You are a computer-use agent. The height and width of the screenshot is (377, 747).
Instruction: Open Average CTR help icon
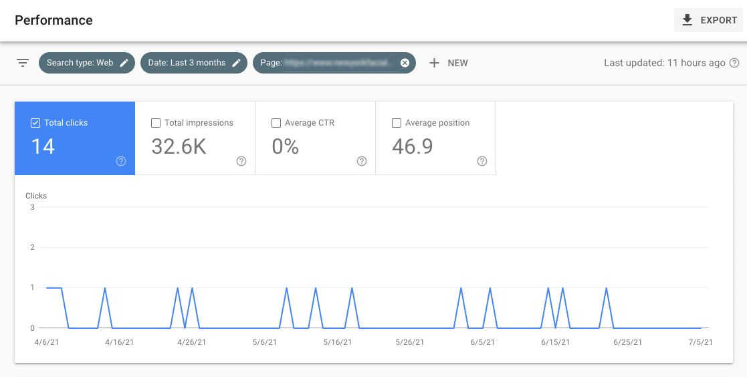(x=362, y=161)
